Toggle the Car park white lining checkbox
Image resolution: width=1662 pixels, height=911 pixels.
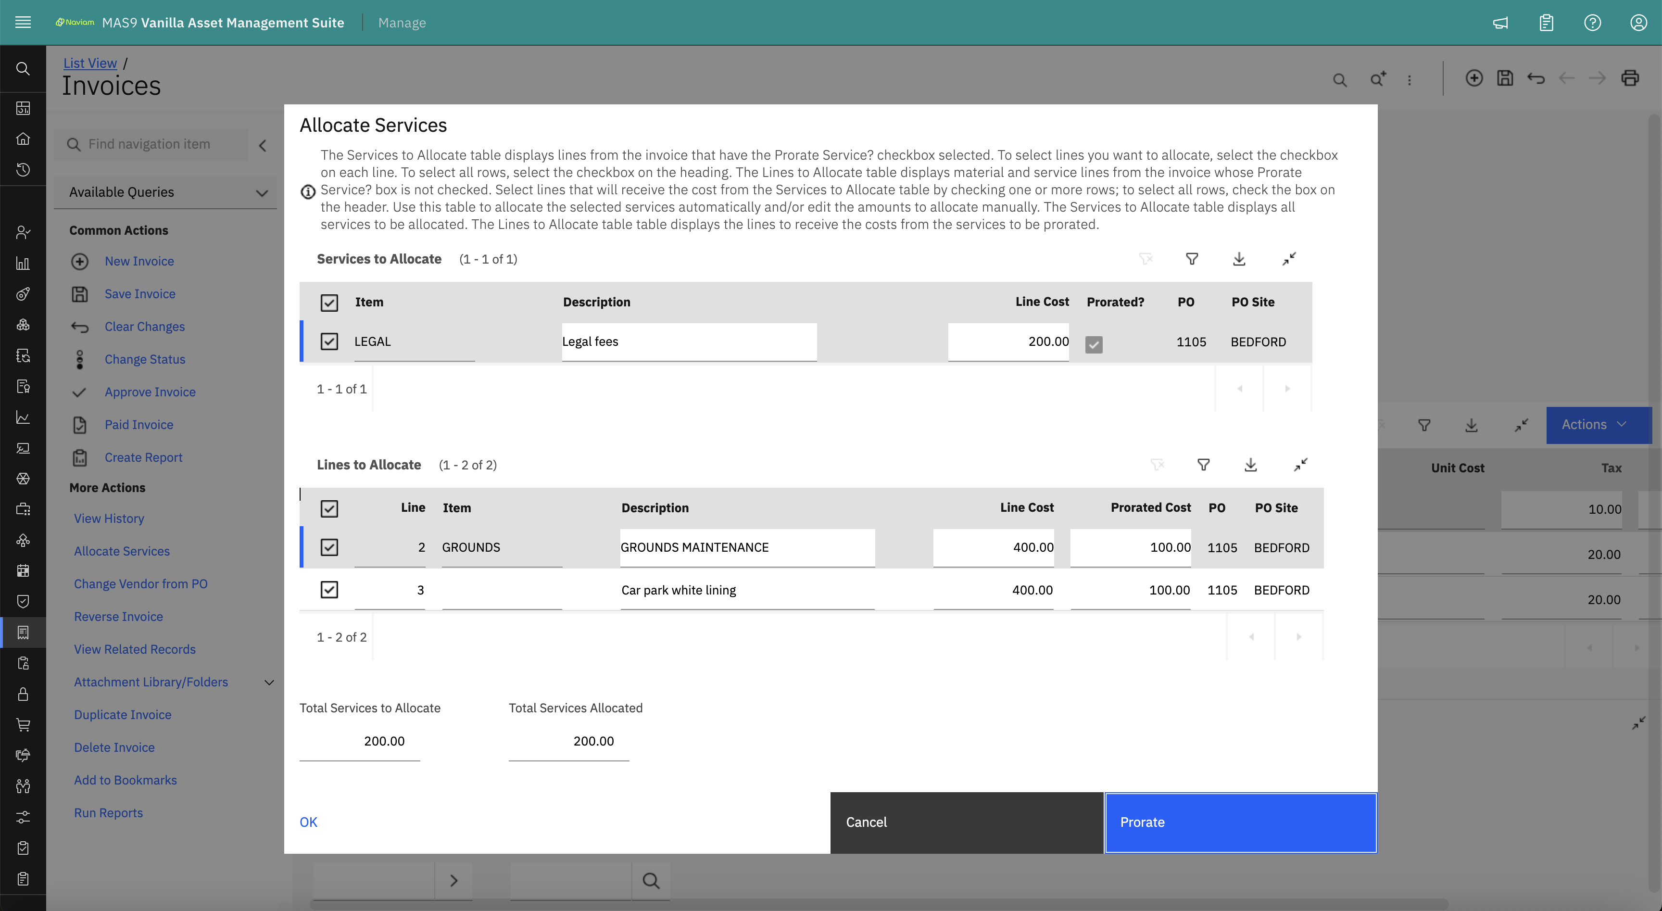[329, 590]
